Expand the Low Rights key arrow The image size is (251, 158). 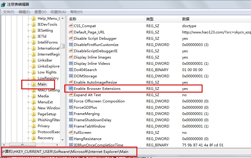(x=29, y=72)
